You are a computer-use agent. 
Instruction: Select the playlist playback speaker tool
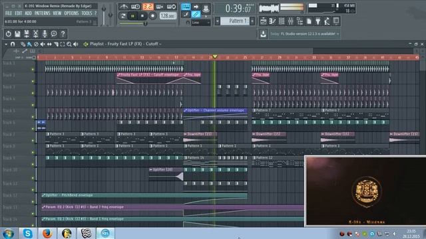(76, 44)
